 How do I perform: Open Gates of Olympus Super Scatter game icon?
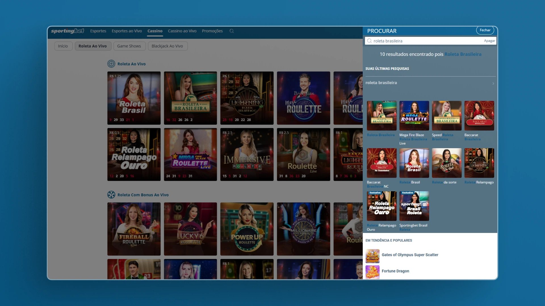pyautogui.click(x=372, y=256)
